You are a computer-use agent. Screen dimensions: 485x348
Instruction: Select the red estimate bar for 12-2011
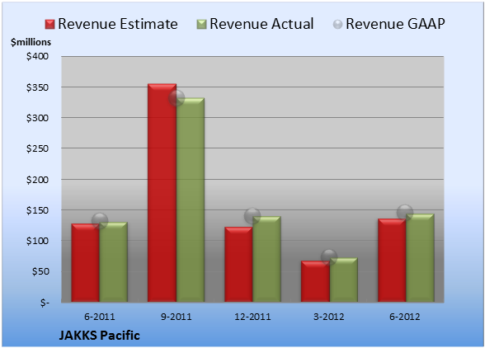coord(238,265)
